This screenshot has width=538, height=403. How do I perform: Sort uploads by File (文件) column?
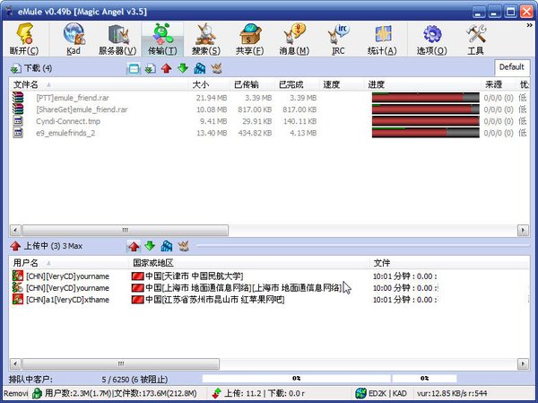tap(449, 263)
